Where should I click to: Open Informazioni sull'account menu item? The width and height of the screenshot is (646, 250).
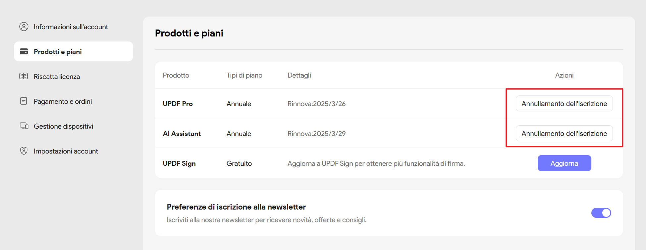(x=71, y=27)
